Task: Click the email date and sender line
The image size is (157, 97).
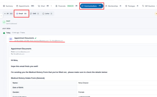Action: pos(39,41)
